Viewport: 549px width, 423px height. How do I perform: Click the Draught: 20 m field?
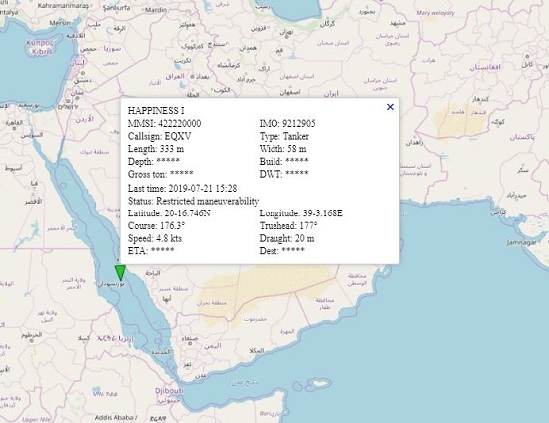286,239
